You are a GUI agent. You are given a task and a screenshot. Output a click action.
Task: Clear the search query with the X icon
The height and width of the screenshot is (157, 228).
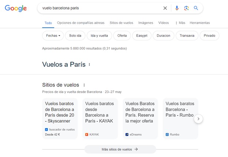[x=165, y=8]
